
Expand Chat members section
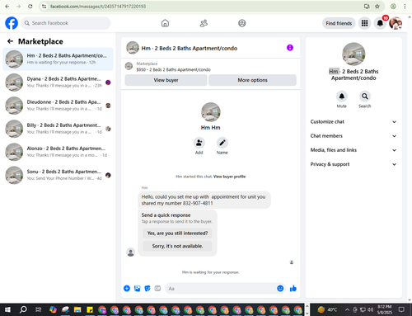point(353,136)
